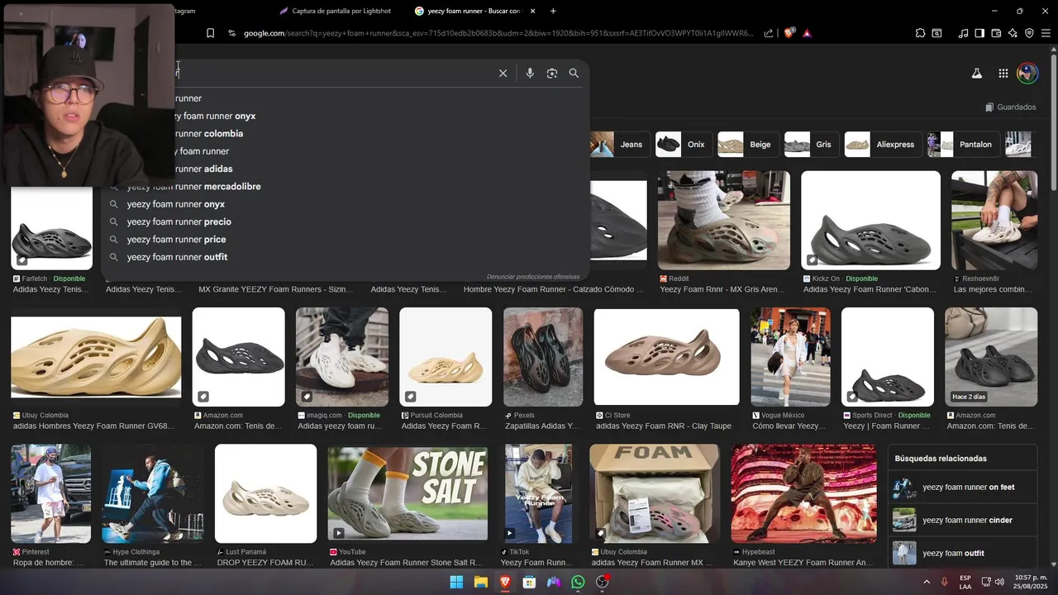Open Guardados saved items
Viewport: 1058px width, 595px height.
[1010, 107]
